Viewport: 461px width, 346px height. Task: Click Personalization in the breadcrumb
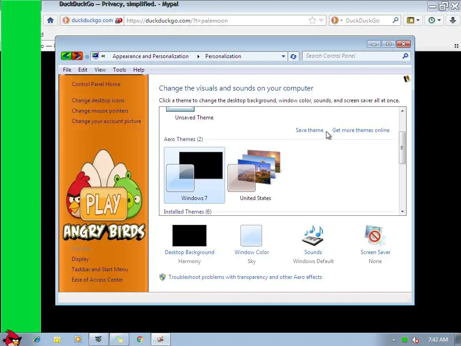coord(223,56)
